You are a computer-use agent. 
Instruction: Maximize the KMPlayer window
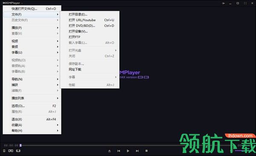[x=238, y=3]
